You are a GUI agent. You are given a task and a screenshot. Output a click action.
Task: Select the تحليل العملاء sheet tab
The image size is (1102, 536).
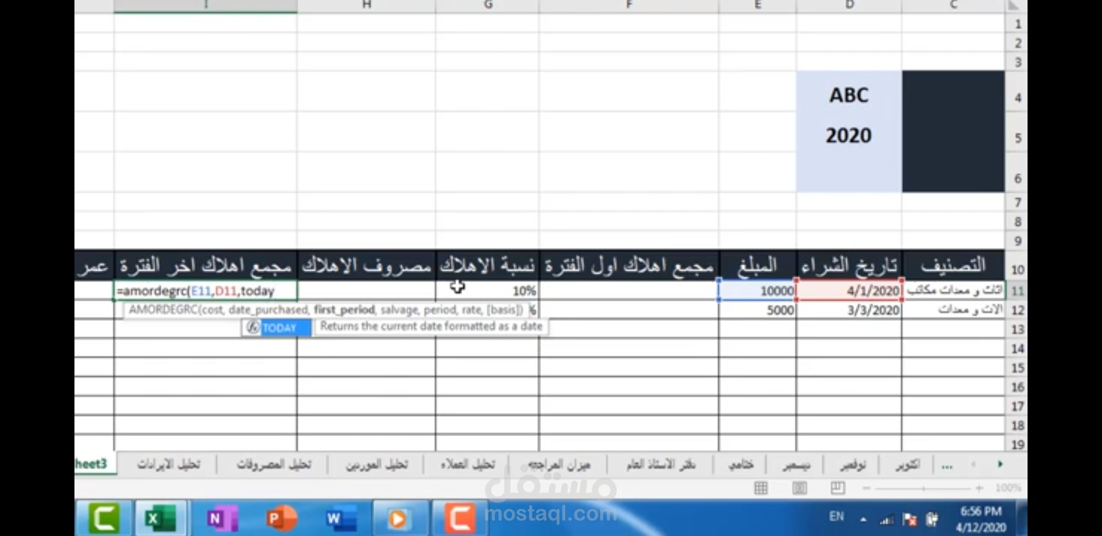(x=468, y=465)
